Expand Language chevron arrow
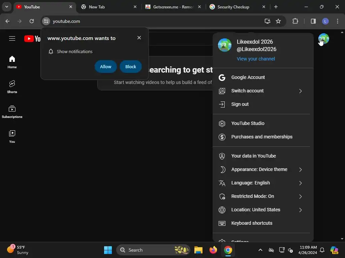This screenshot has height=258, width=345. [300, 183]
